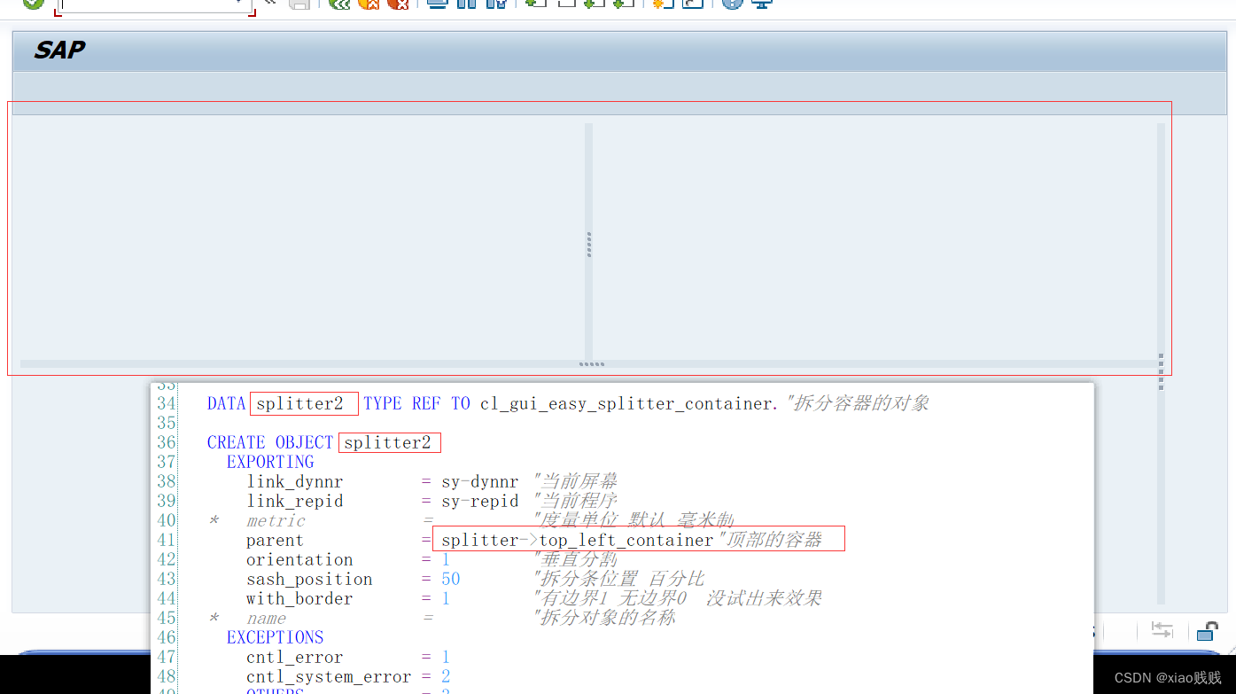Go to last page via toolbar icon

click(624, 4)
